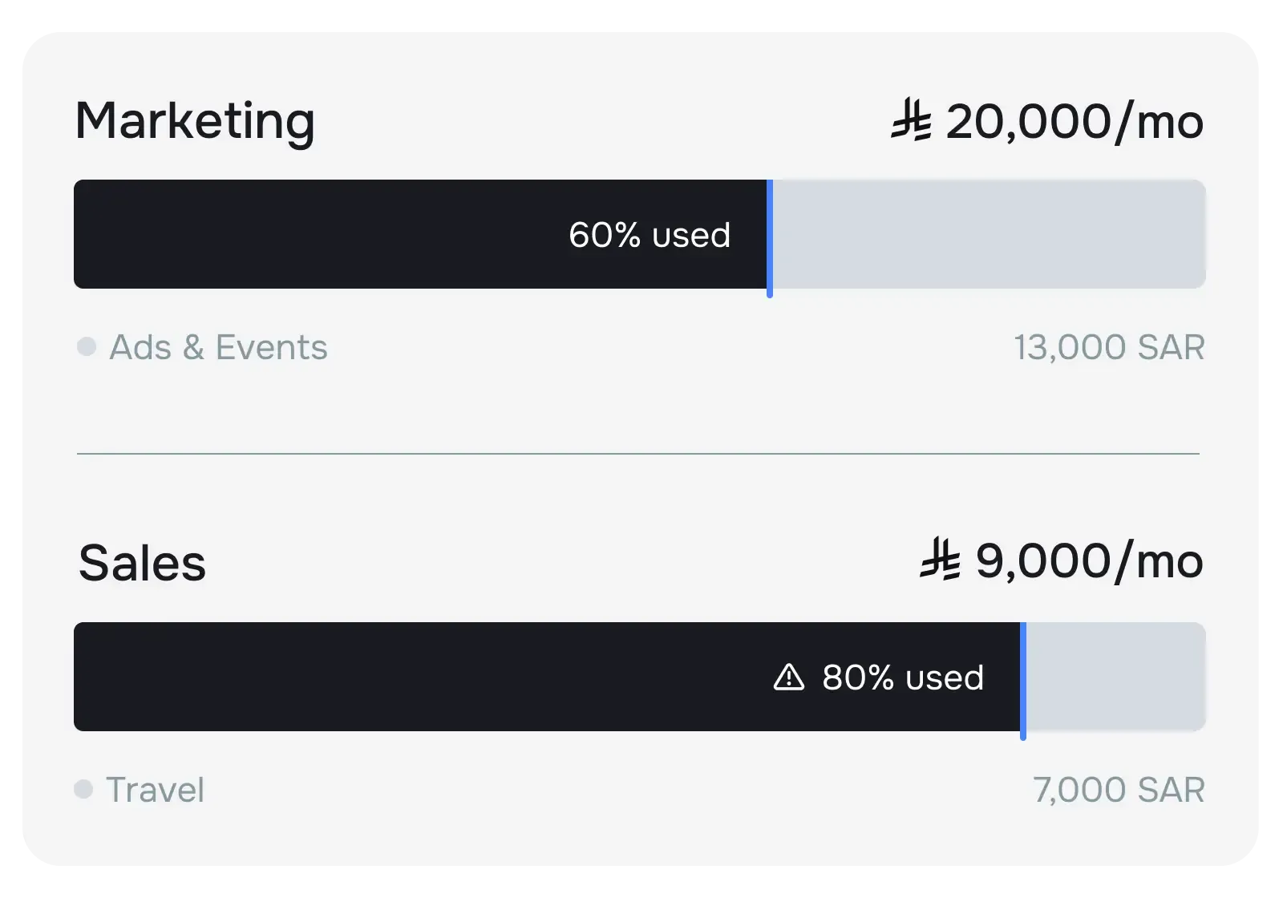The width and height of the screenshot is (1283, 898).
Task: Click the gray dot beside Ads & Events
Action: click(87, 347)
